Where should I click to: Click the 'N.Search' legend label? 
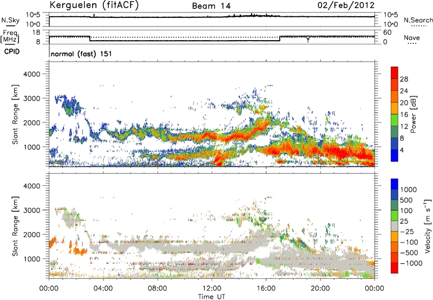[x=418, y=20]
